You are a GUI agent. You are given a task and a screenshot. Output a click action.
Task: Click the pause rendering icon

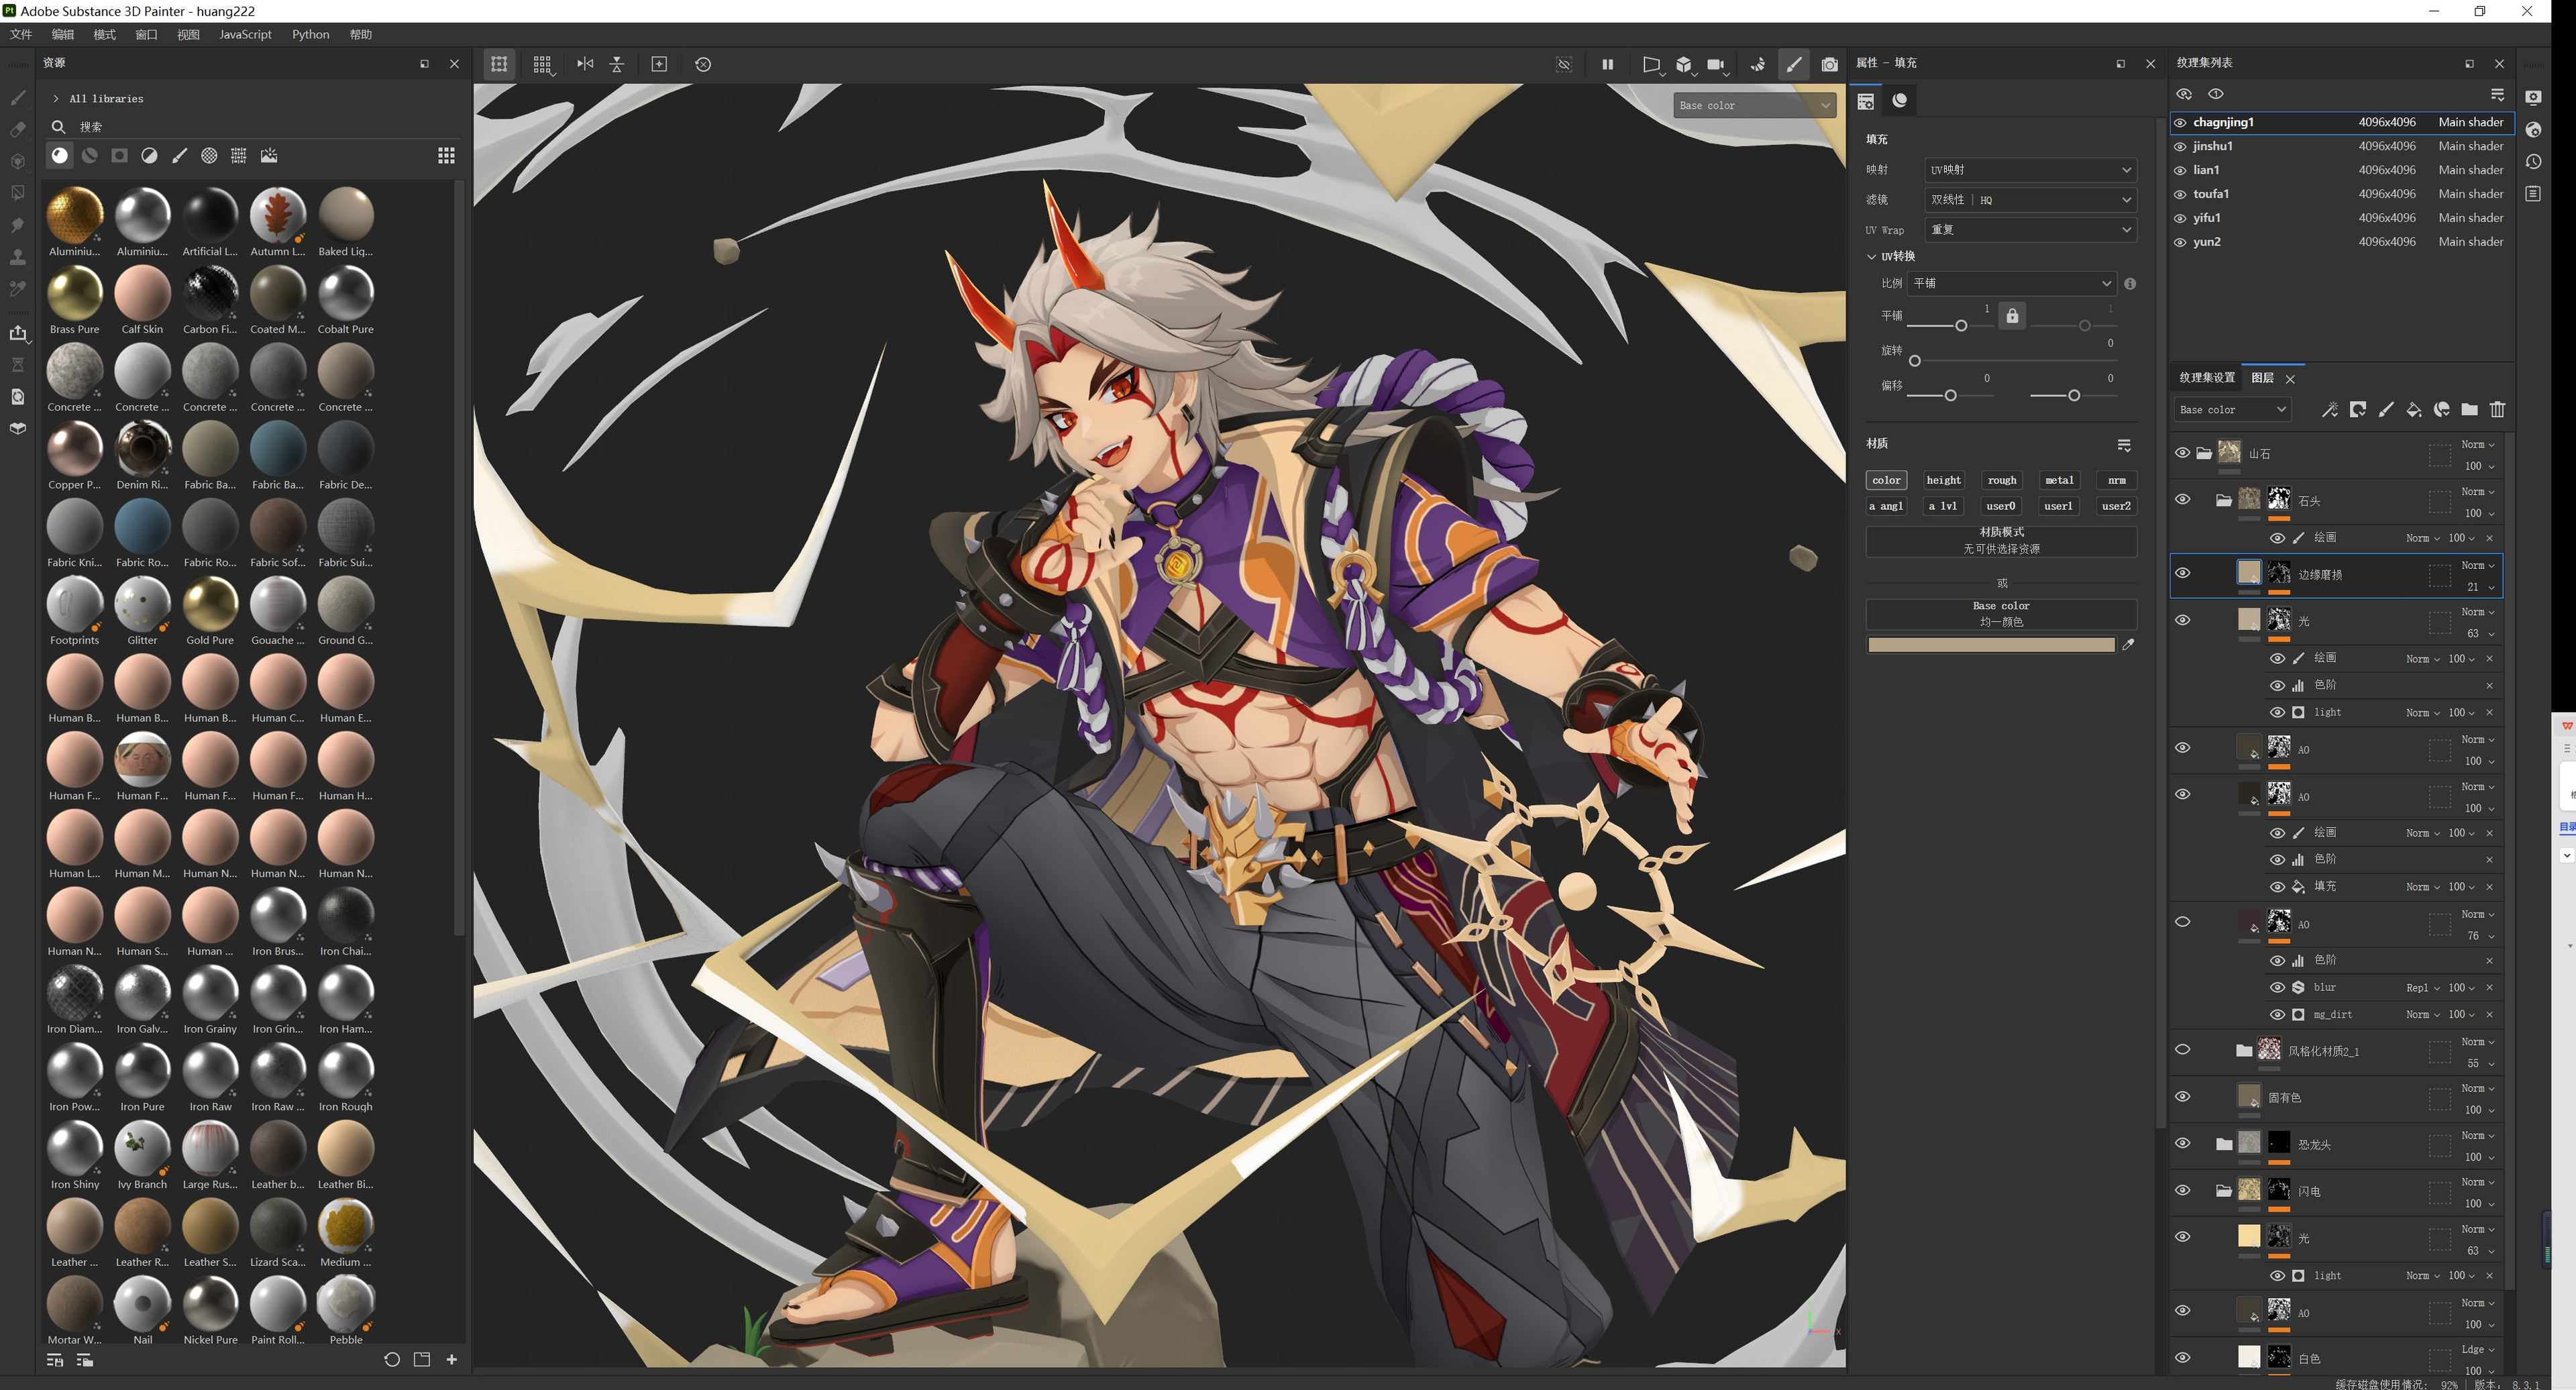pos(1607,64)
